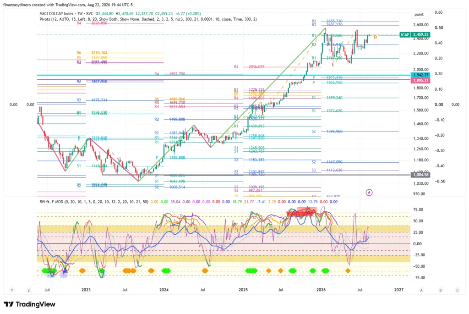Click the 50.00 indicator axis label

418,221
